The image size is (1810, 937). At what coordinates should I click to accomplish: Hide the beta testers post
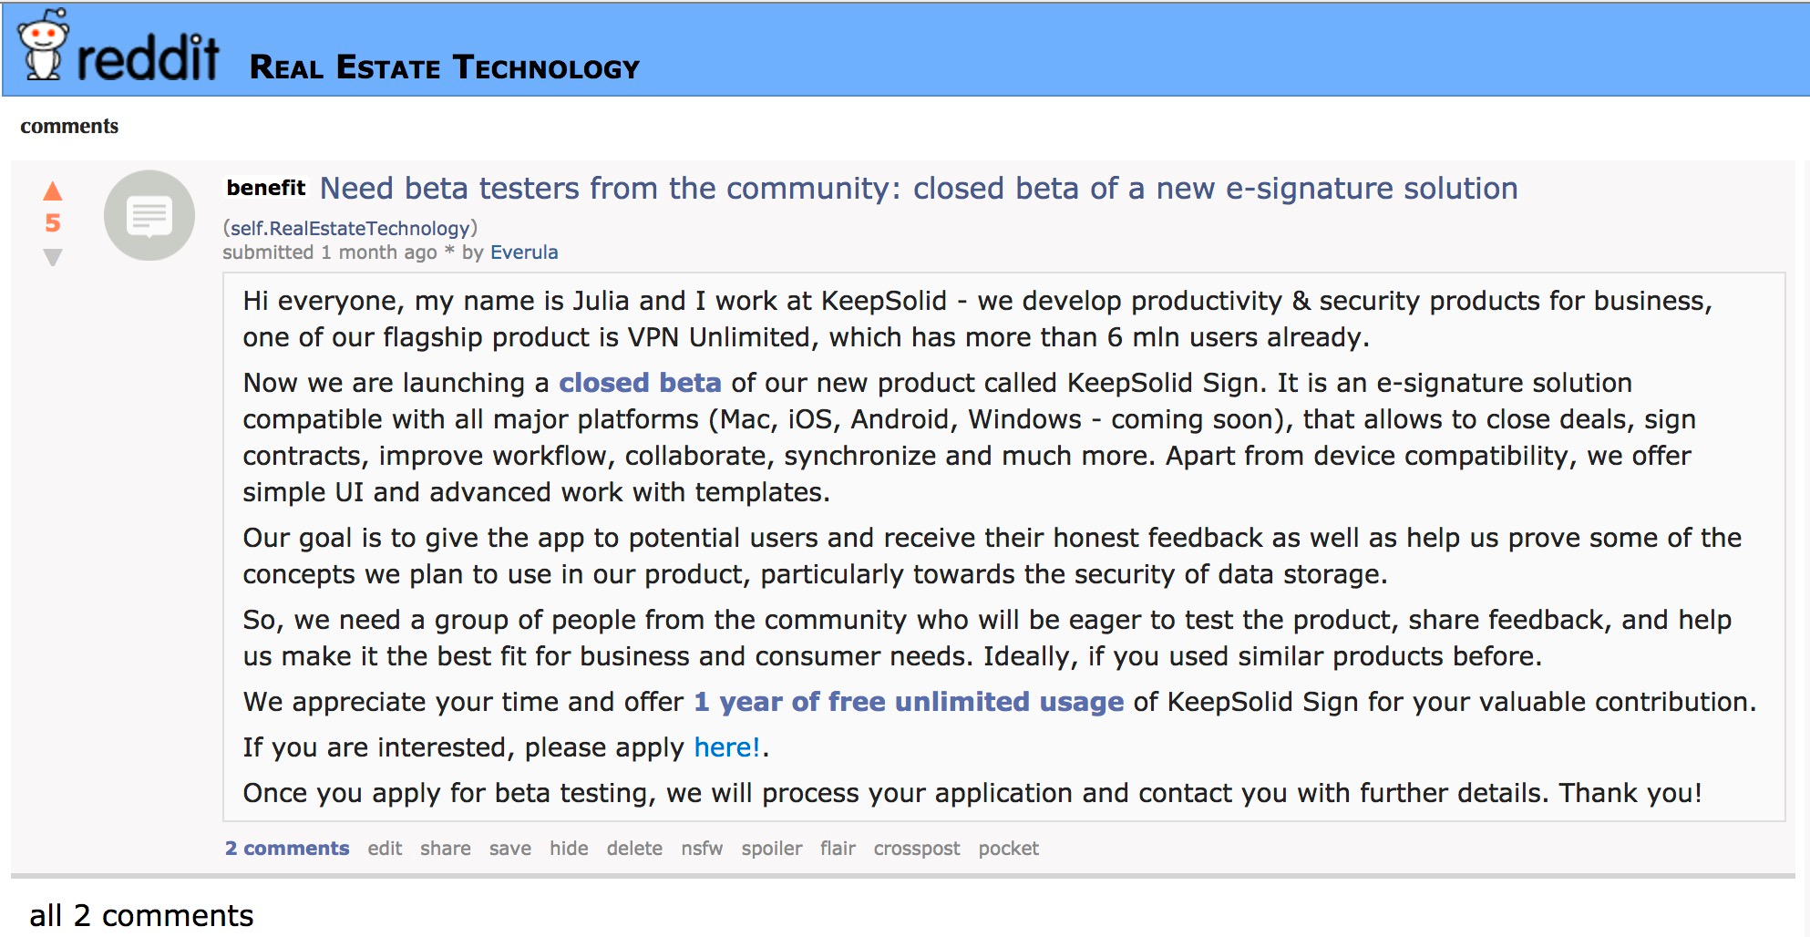[x=569, y=848]
